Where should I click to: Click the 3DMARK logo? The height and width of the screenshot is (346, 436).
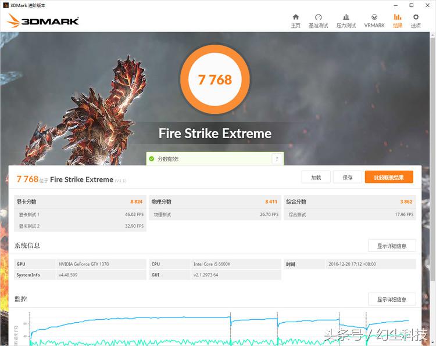[42, 21]
